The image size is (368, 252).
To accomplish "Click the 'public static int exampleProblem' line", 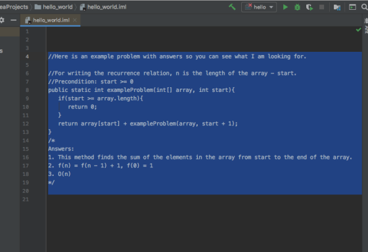I will tap(141, 90).
